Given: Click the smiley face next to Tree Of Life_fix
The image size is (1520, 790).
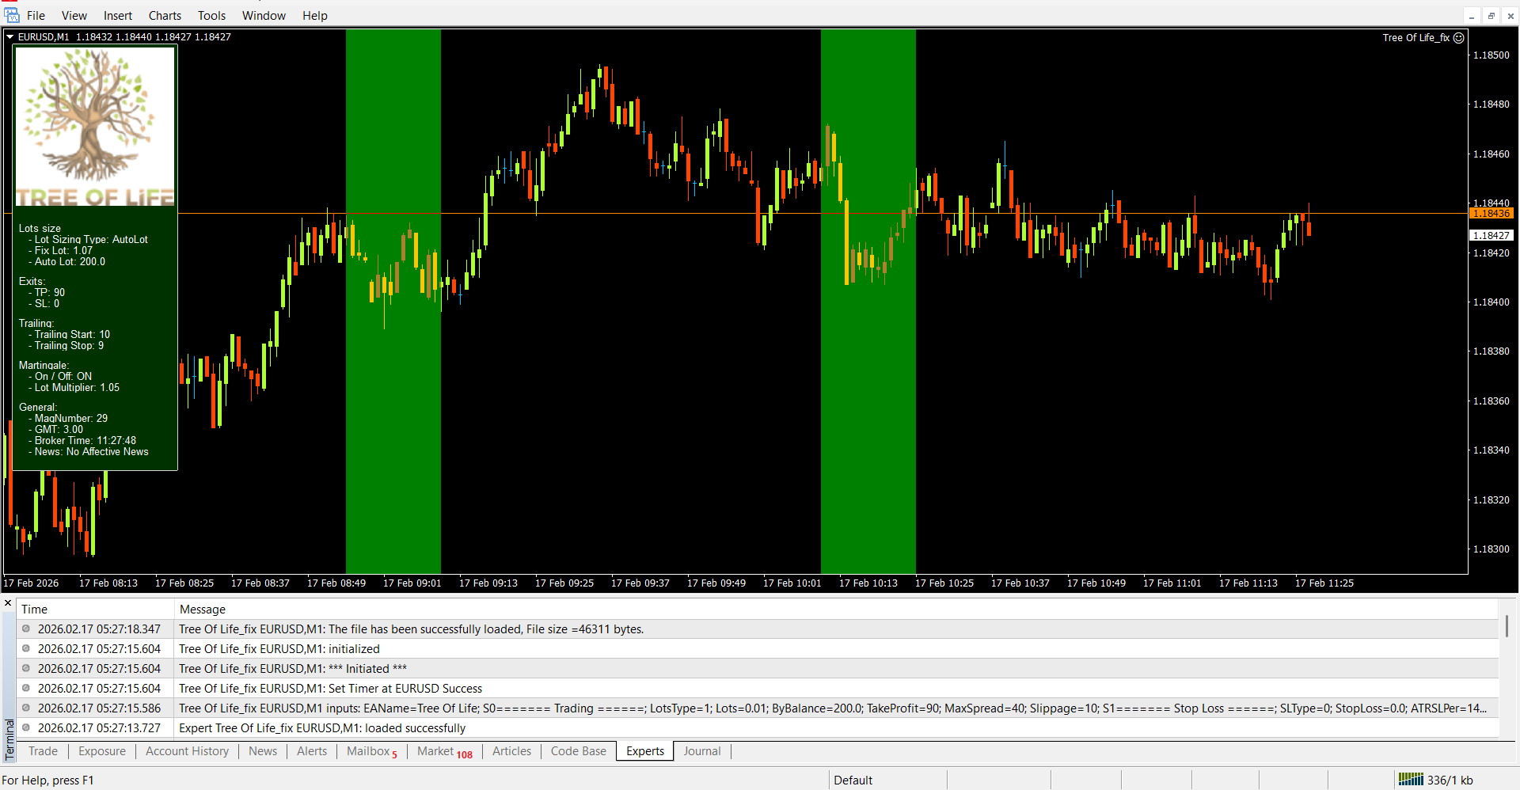Looking at the screenshot, I should click(1458, 37).
